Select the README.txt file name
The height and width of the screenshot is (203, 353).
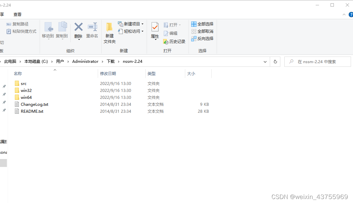tap(32, 111)
